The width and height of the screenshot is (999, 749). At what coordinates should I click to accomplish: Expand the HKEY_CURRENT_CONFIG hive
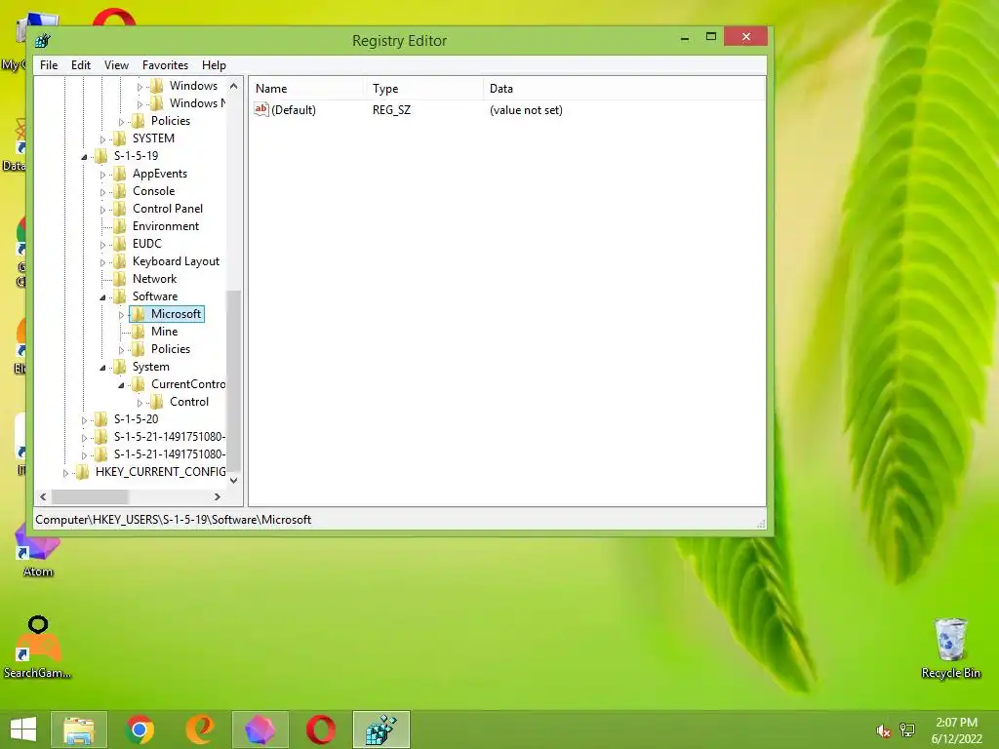pos(65,473)
